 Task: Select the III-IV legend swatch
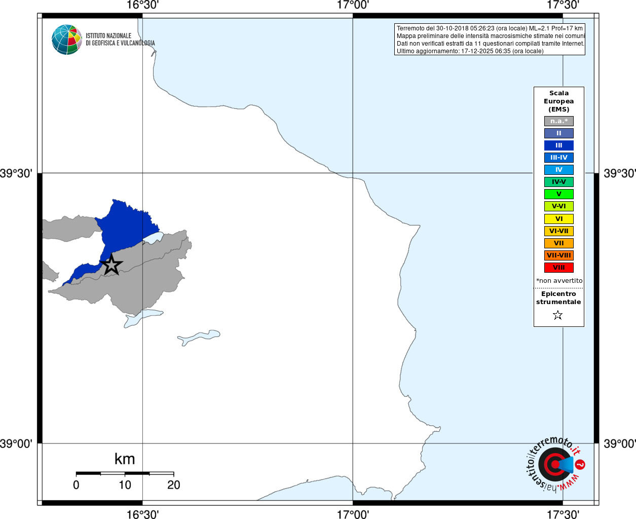pyautogui.click(x=559, y=158)
